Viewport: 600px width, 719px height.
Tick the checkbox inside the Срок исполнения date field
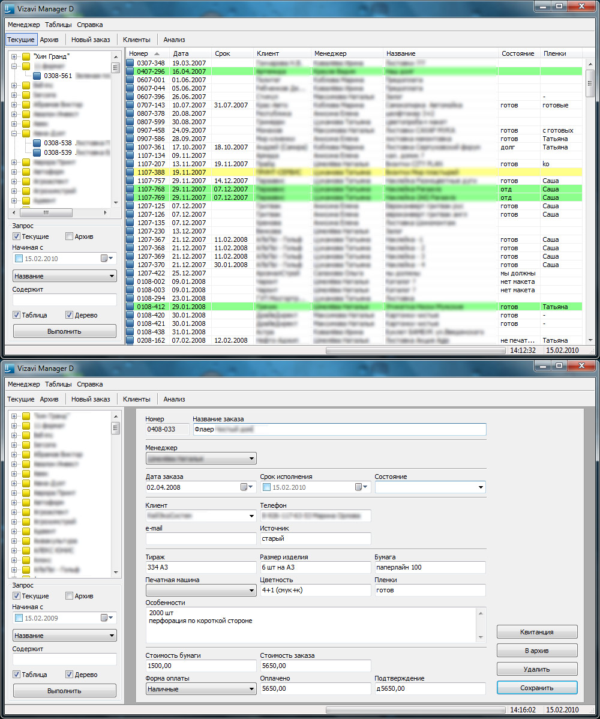pos(267,487)
